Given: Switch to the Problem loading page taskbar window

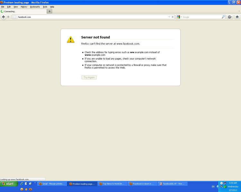Looking at the screenshot, I should [82, 184].
